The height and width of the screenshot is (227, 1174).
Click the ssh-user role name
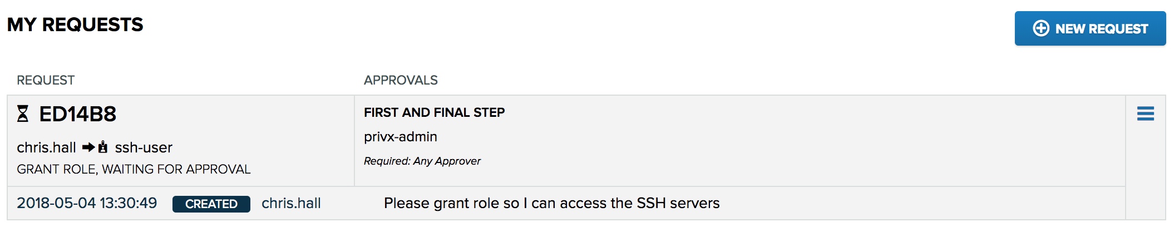pyautogui.click(x=144, y=147)
